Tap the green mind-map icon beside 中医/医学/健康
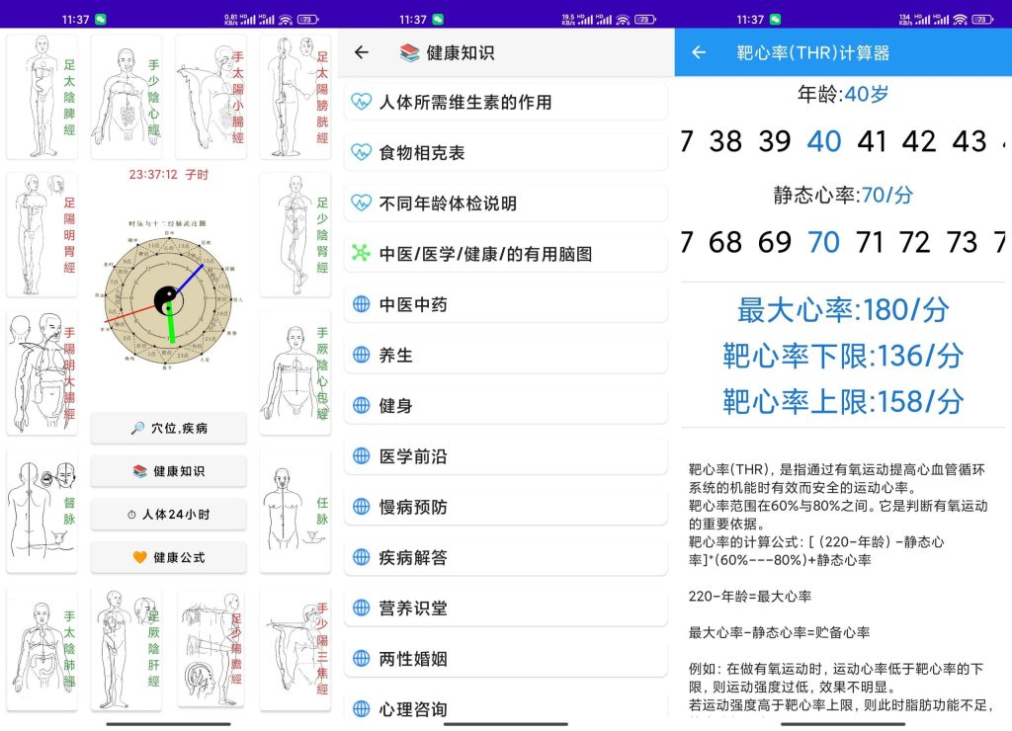1012x731 pixels. click(x=362, y=254)
